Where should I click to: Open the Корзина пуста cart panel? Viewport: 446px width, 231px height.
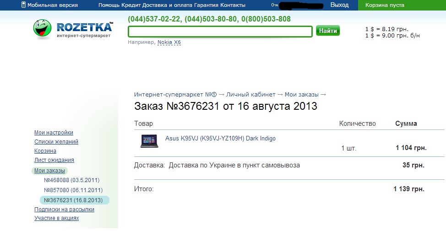[402, 5]
